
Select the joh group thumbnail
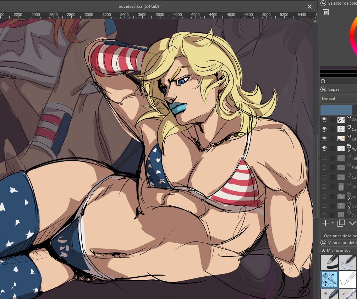[341, 196]
